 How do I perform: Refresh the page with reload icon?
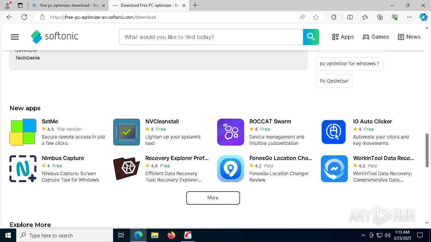tap(24, 17)
